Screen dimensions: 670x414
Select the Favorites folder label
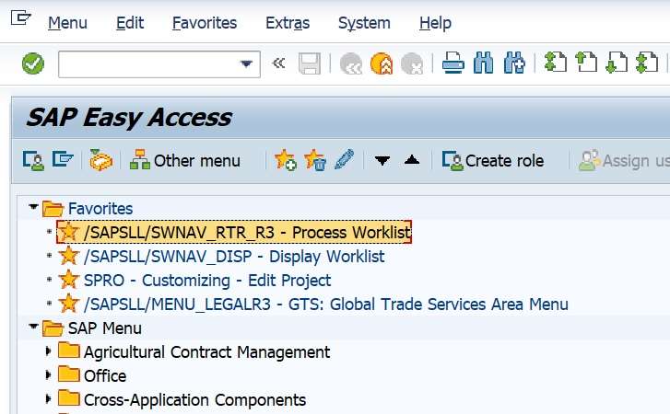tap(100, 209)
